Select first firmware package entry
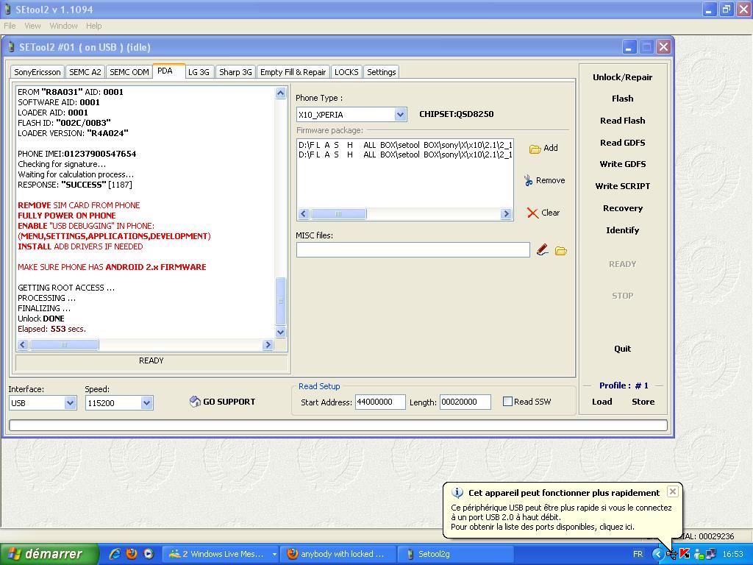The image size is (753, 565). 405,145
